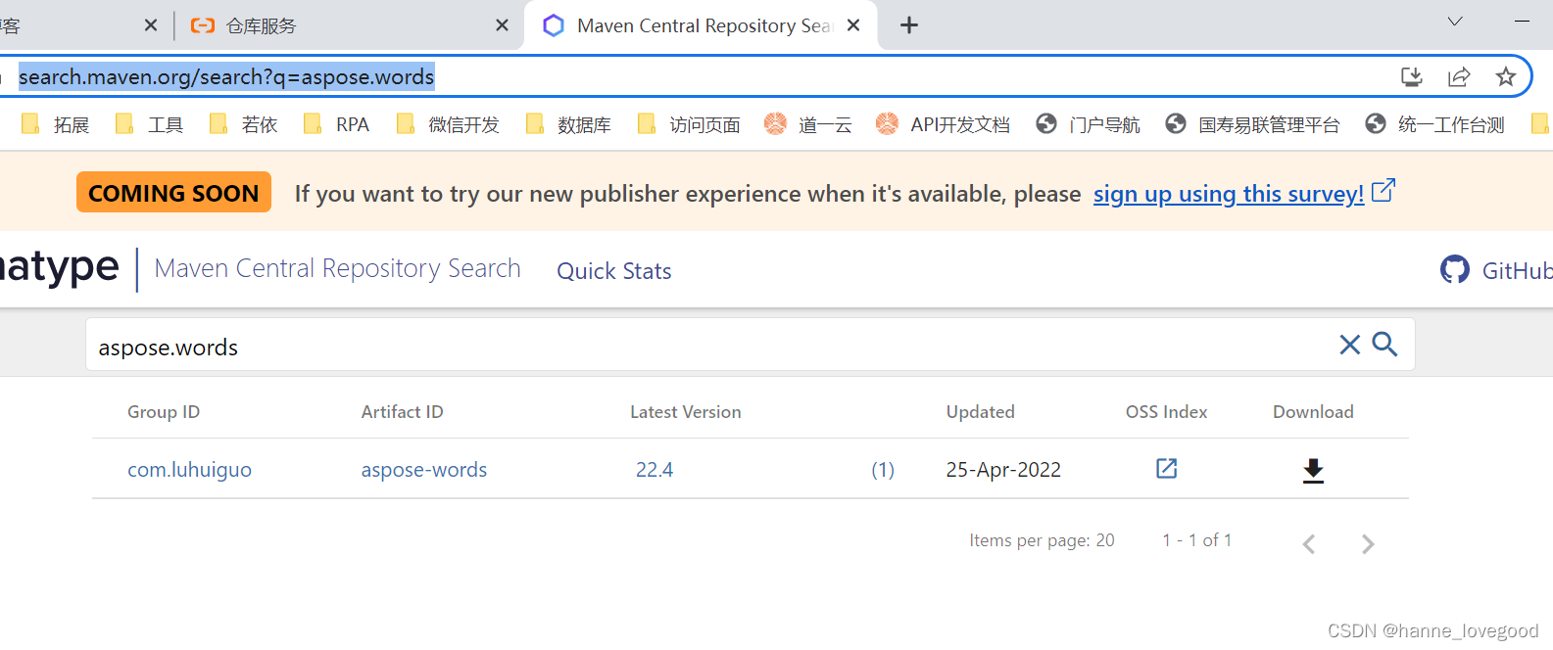The height and width of the screenshot is (650, 1553).
Task: Open the 门户导航 bookmark
Action: pos(1089,124)
